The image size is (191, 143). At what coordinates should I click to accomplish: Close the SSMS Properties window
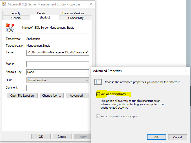point(91,4)
